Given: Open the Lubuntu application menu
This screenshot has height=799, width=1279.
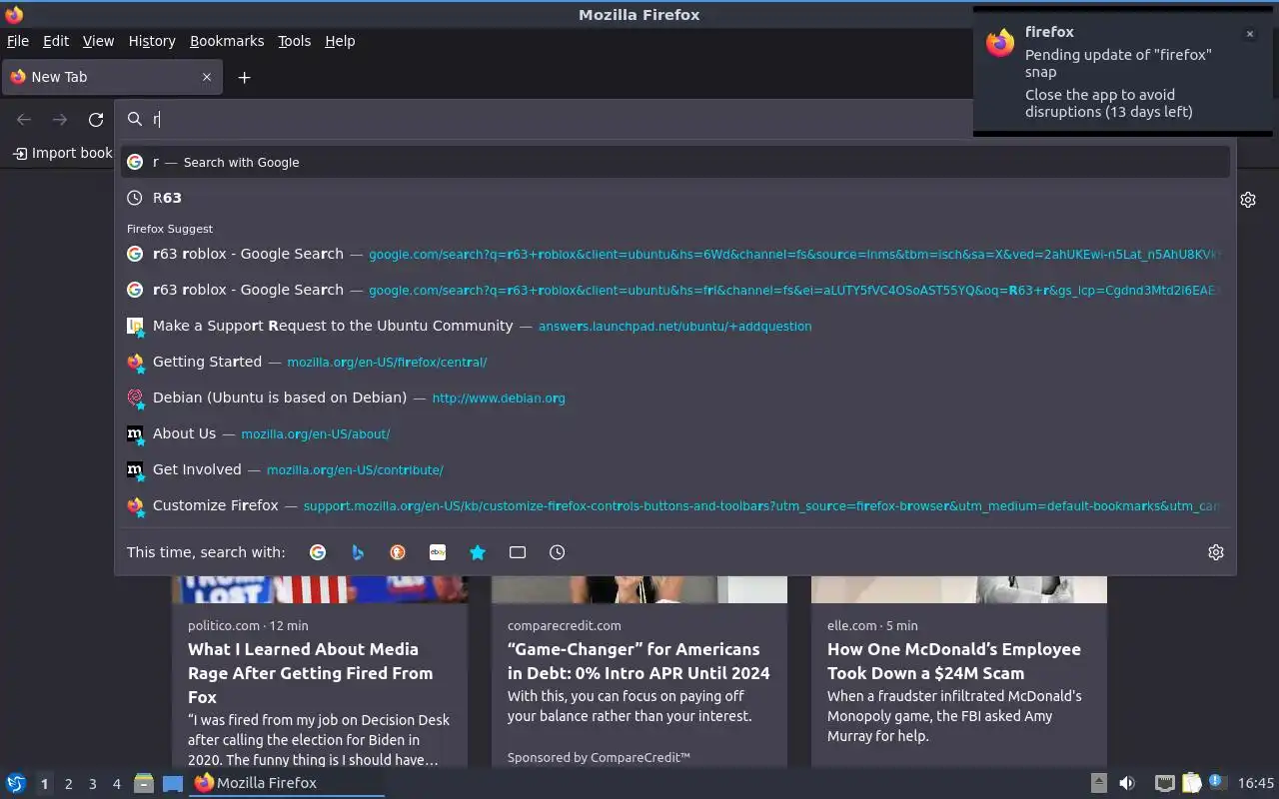Looking at the screenshot, I should click(x=15, y=784).
